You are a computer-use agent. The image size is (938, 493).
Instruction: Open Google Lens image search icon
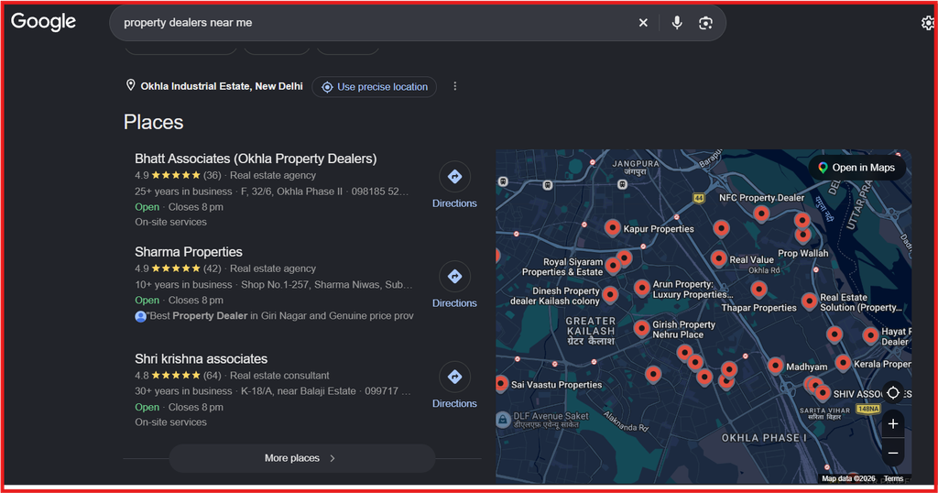pos(705,23)
